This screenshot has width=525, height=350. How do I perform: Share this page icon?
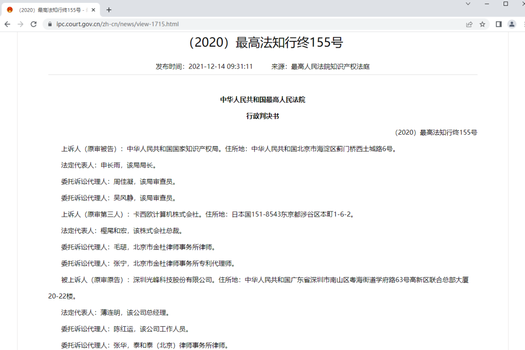click(469, 24)
